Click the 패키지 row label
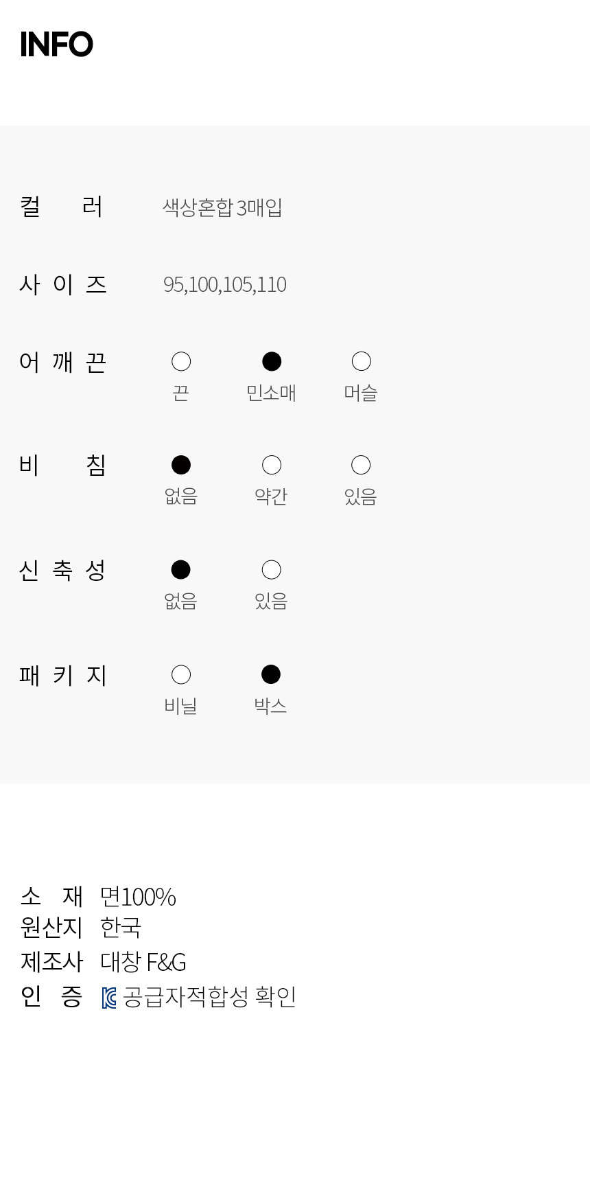Viewport: 590px width, 1181px height. click(x=62, y=676)
